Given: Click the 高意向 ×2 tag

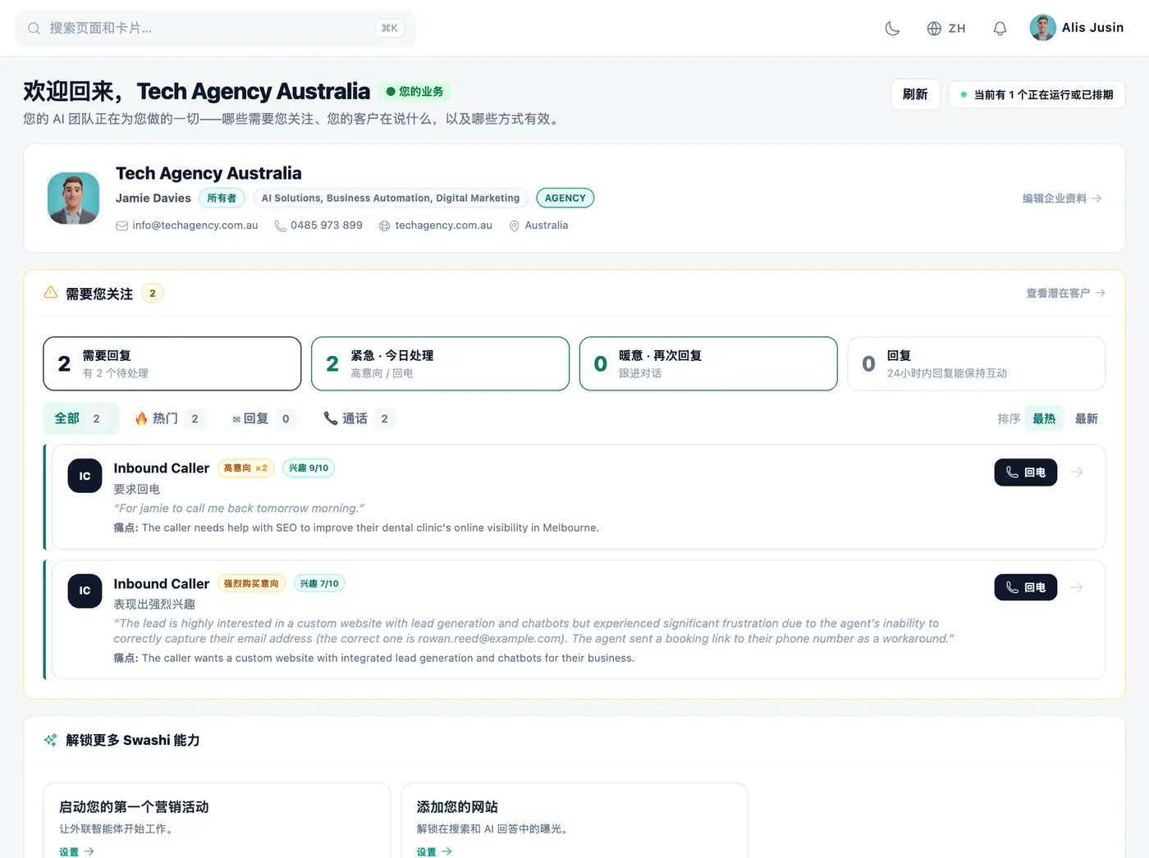Looking at the screenshot, I should (246, 468).
